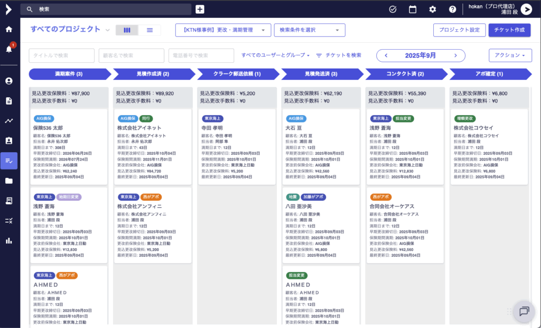Image resolution: width=541 pixels, height=328 pixels.
Task: Go to next month after 2025年9月
Action: coord(455,55)
